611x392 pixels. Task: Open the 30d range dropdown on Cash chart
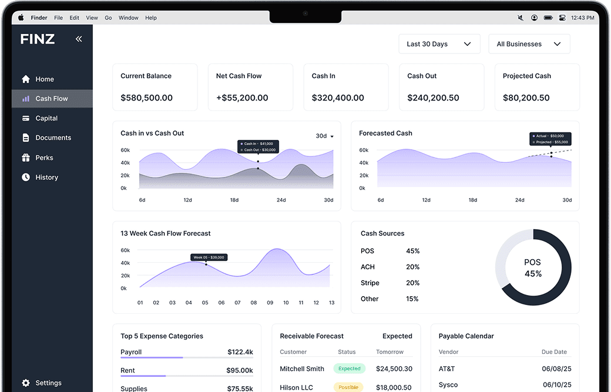point(324,136)
